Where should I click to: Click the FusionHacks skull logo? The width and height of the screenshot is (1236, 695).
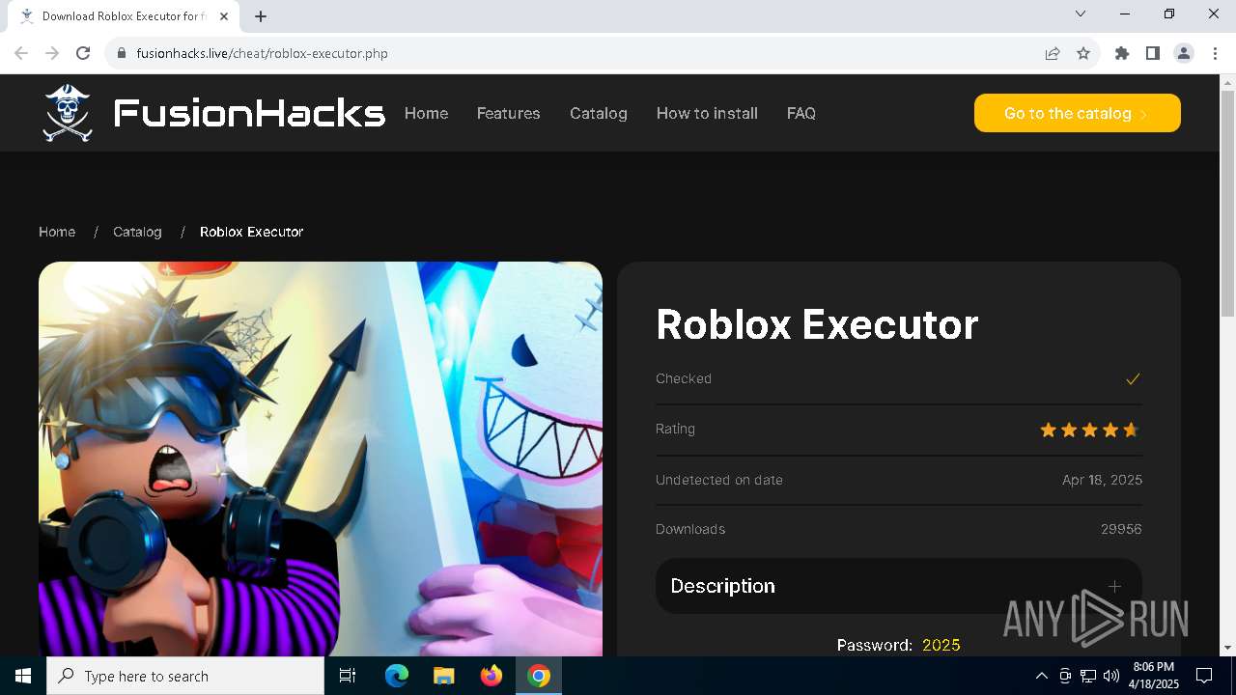pos(68,113)
